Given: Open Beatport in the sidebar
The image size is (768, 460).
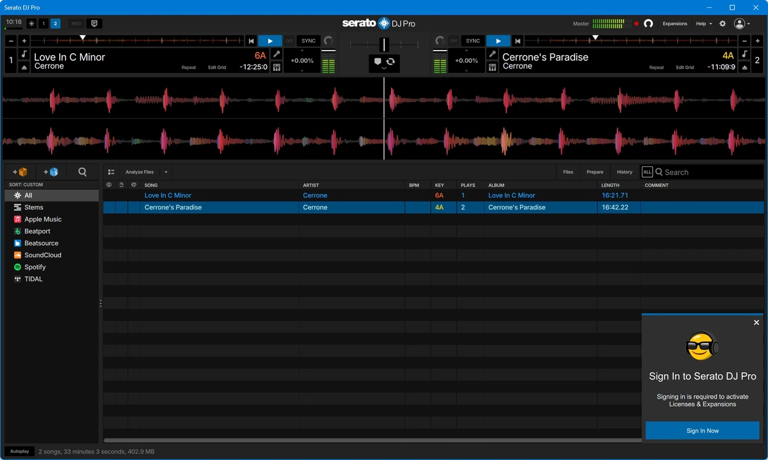Looking at the screenshot, I should [52, 231].
